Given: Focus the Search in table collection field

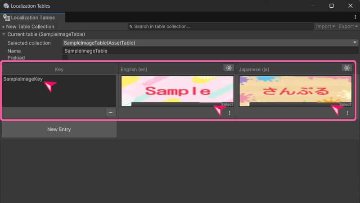Looking at the screenshot, I should (x=220, y=27).
